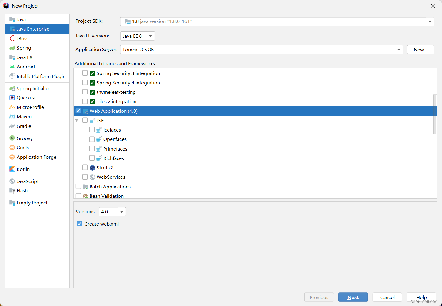442x306 pixels.
Task: Click the Quarkus icon in project types
Action: pos(12,98)
